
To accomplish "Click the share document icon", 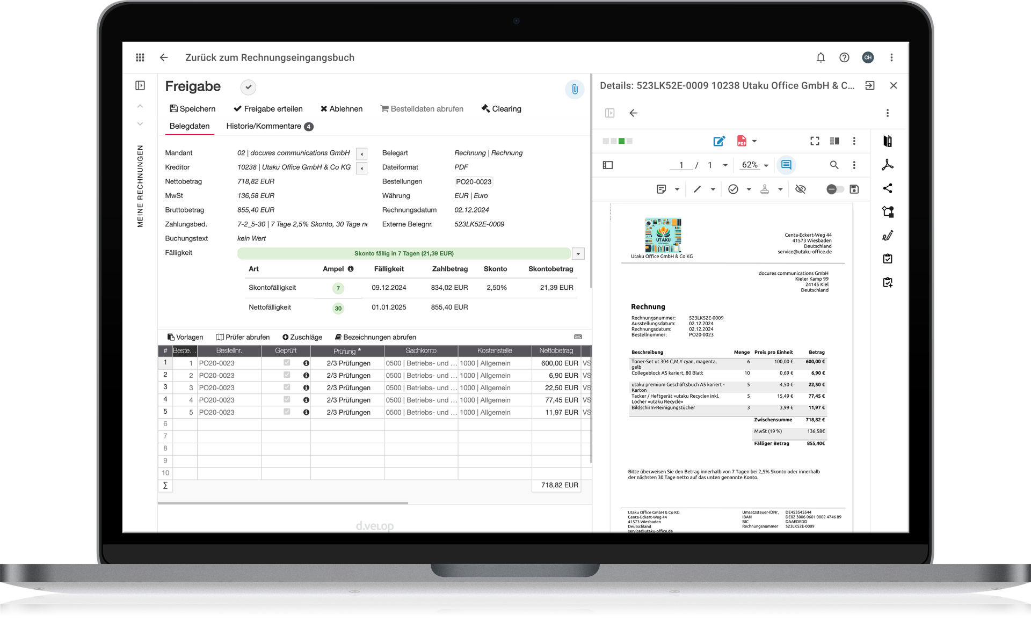I will (888, 188).
